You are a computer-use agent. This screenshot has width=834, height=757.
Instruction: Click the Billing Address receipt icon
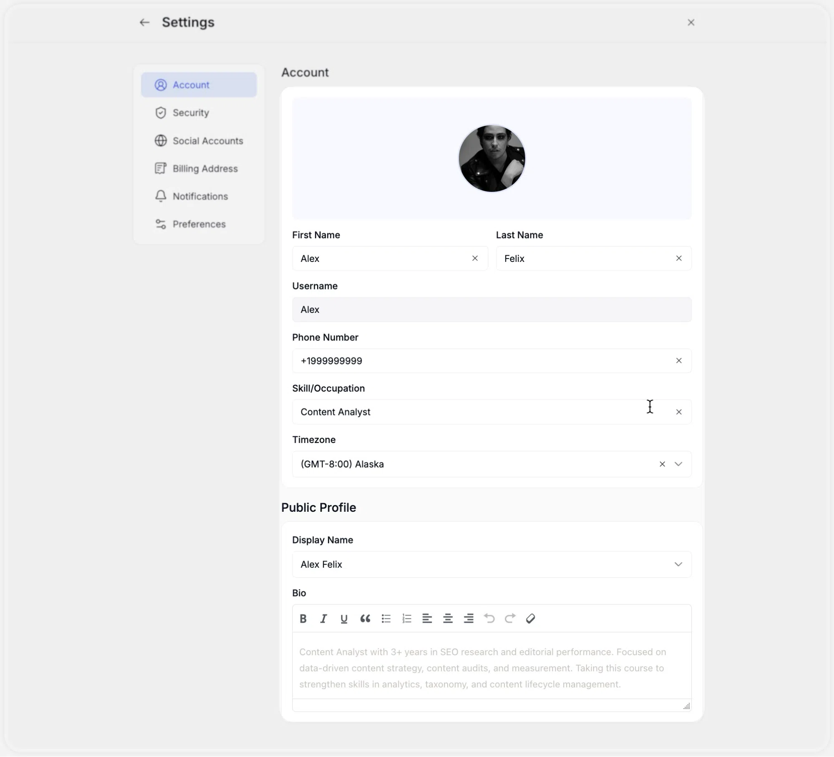(x=161, y=169)
